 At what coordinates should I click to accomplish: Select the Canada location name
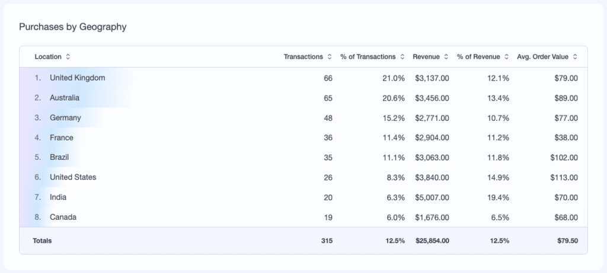(x=63, y=217)
